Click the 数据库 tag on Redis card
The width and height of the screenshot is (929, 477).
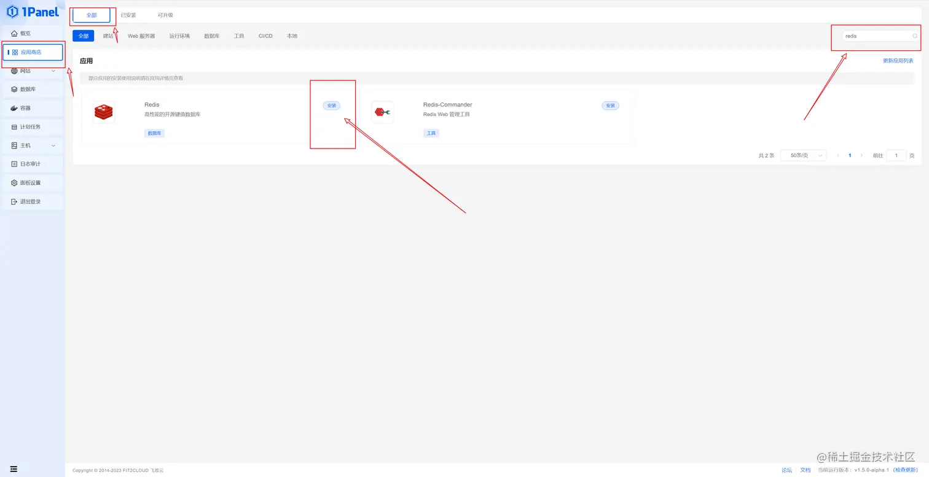(154, 133)
